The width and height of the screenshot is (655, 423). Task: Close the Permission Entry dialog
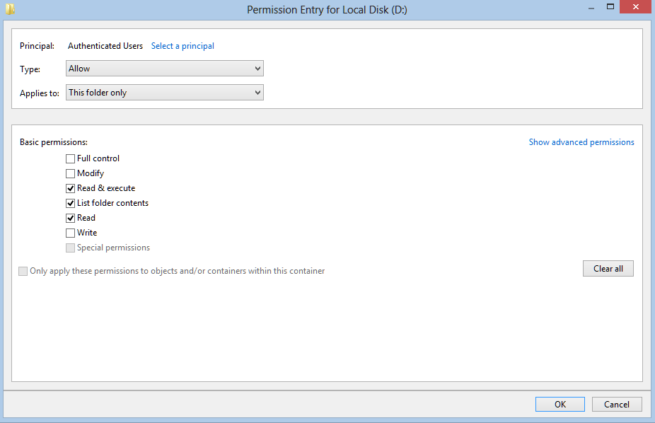point(635,7)
